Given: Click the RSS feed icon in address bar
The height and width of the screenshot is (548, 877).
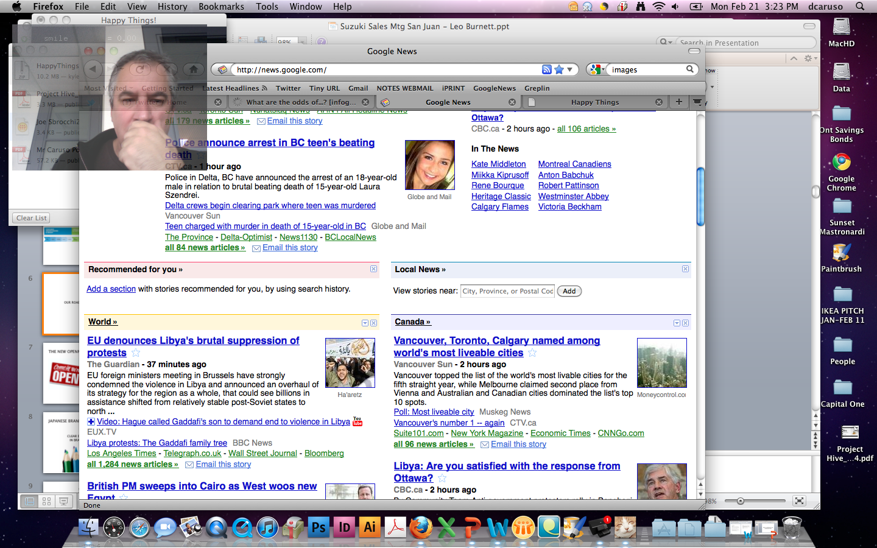Looking at the screenshot, I should coord(547,69).
